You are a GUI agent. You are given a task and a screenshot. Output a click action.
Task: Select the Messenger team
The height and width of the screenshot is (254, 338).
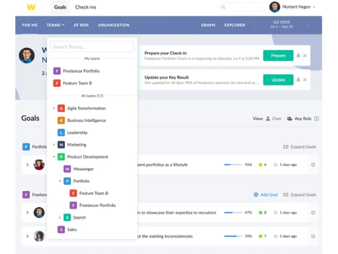pos(83,169)
